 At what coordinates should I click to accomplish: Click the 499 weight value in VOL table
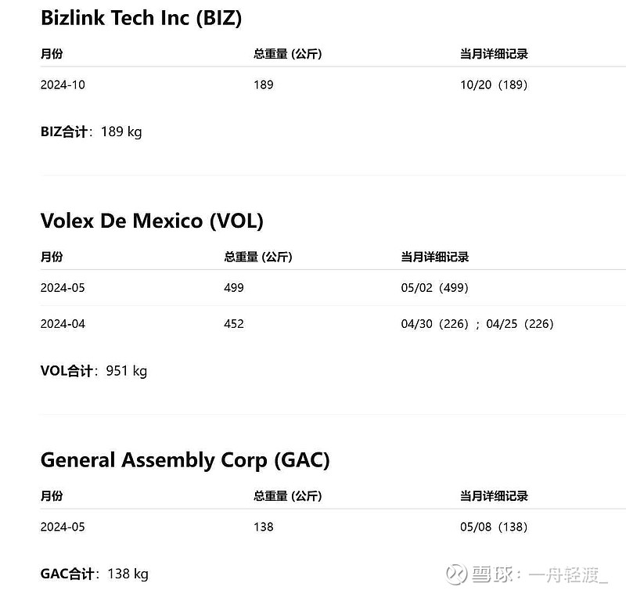pos(233,288)
